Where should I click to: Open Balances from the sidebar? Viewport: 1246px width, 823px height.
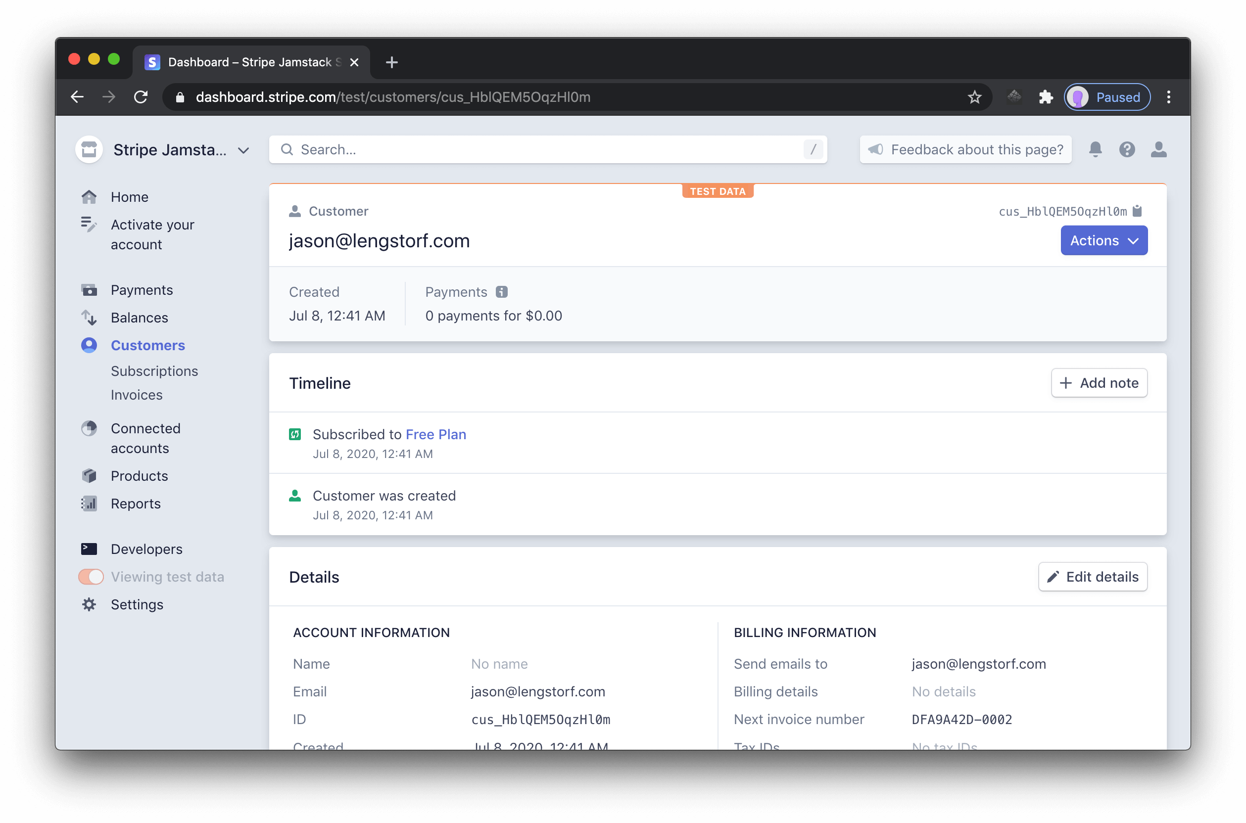139,318
